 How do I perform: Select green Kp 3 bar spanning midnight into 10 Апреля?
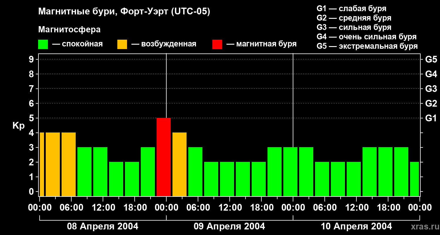290,172
